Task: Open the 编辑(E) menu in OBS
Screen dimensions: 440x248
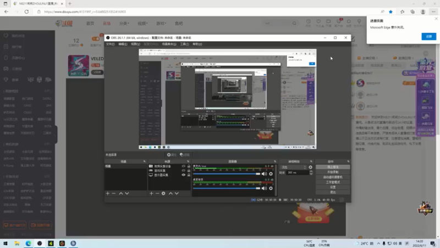Action: [x=123, y=44]
